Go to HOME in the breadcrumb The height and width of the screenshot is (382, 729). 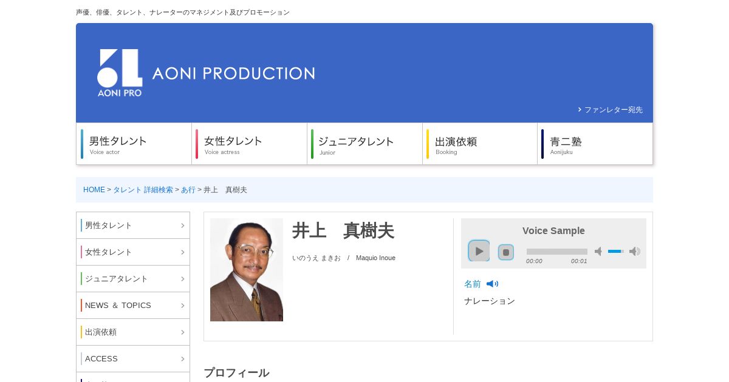coord(94,190)
